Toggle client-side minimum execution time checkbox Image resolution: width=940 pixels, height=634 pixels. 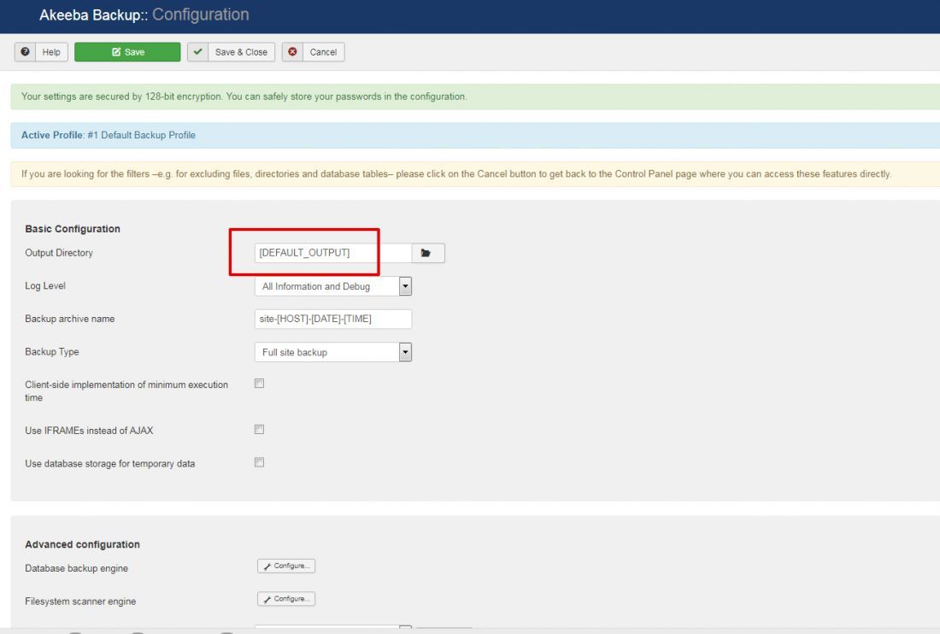pyautogui.click(x=259, y=384)
